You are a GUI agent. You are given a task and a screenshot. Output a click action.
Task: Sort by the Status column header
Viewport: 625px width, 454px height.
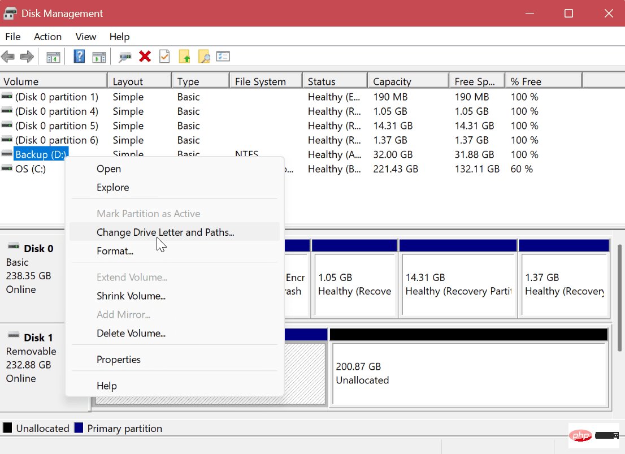click(335, 81)
